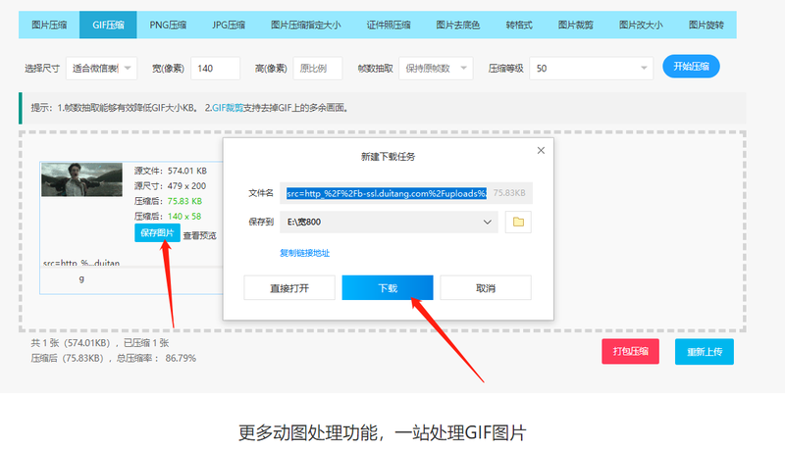Click the 高(像素) input field

tap(317, 68)
